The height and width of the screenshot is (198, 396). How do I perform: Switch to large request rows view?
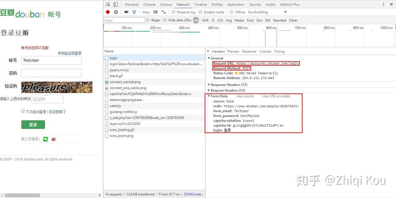pyautogui.click(x=156, y=12)
